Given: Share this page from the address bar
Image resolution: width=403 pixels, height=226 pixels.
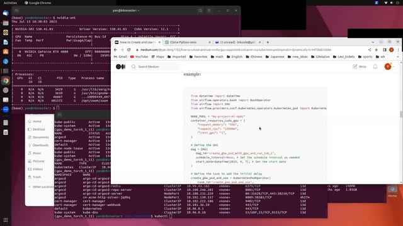Looking at the screenshot, I should [x=370, y=50].
